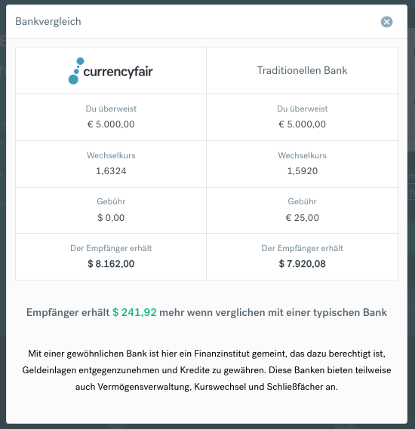This screenshot has width=415, height=429.
Task: Click the Traditionellen Bank column header
Action: 303,70
